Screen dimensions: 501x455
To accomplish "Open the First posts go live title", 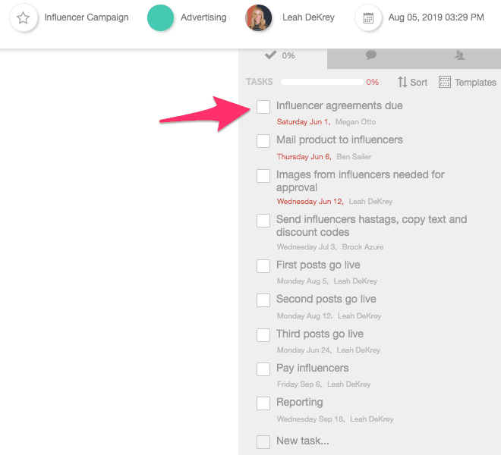I will [x=318, y=265].
